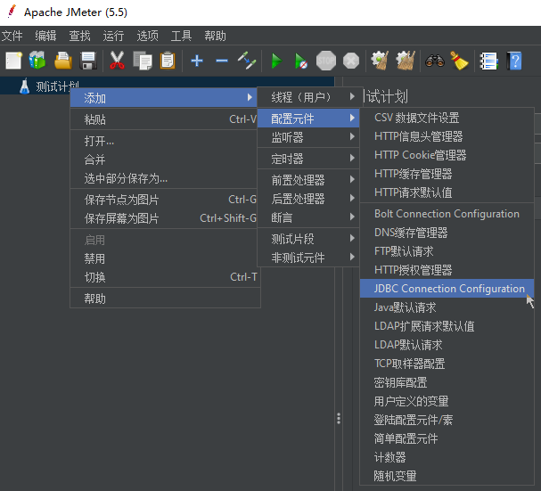The height and width of the screenshot is (491, 541).
Task: Select HTTP请求默认值
Action: (x=447, y=192)
